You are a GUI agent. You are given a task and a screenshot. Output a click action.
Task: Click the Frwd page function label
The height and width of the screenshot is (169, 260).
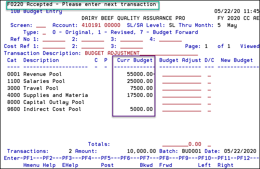[166, 165]
